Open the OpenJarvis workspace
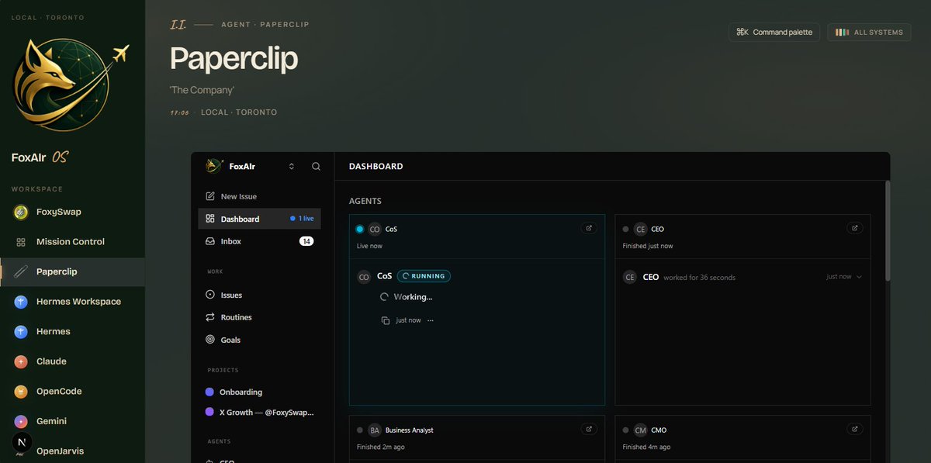931x463 pixels. tap(72, 451)
